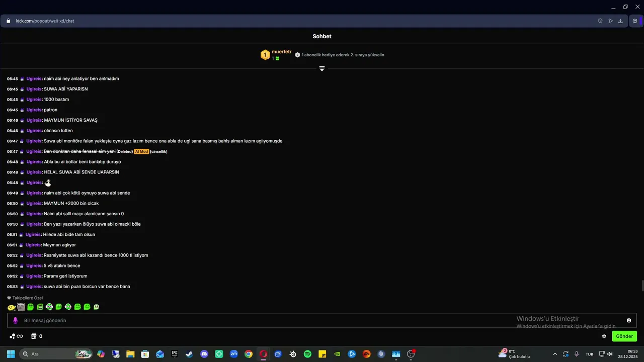Insert the yellow duck emote
644x362 pixels.
(x=12, y=307)
